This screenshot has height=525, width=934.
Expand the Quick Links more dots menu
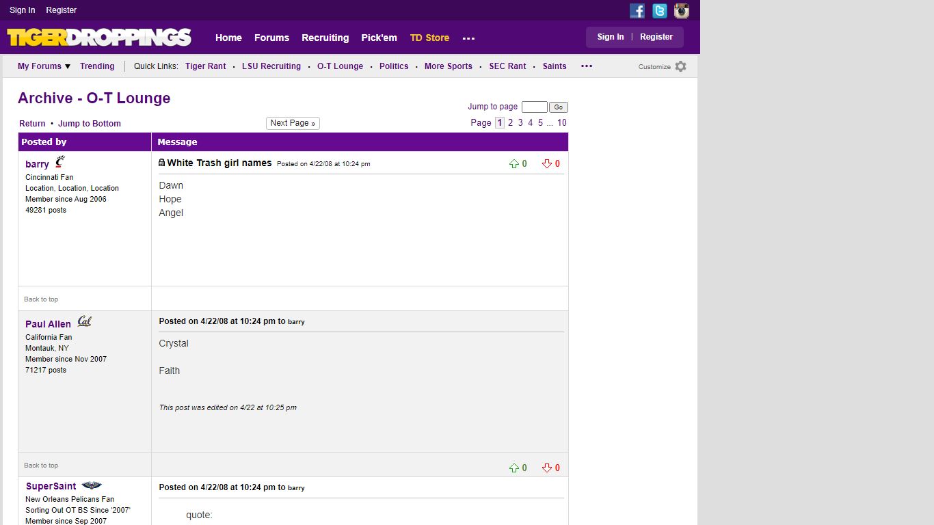tap(587, 66)
